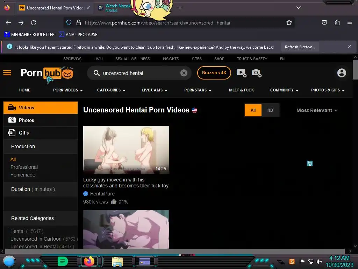Click the Brazzers 4K button
This screenshot has width=358, height=269.
[x=214, y=73]
